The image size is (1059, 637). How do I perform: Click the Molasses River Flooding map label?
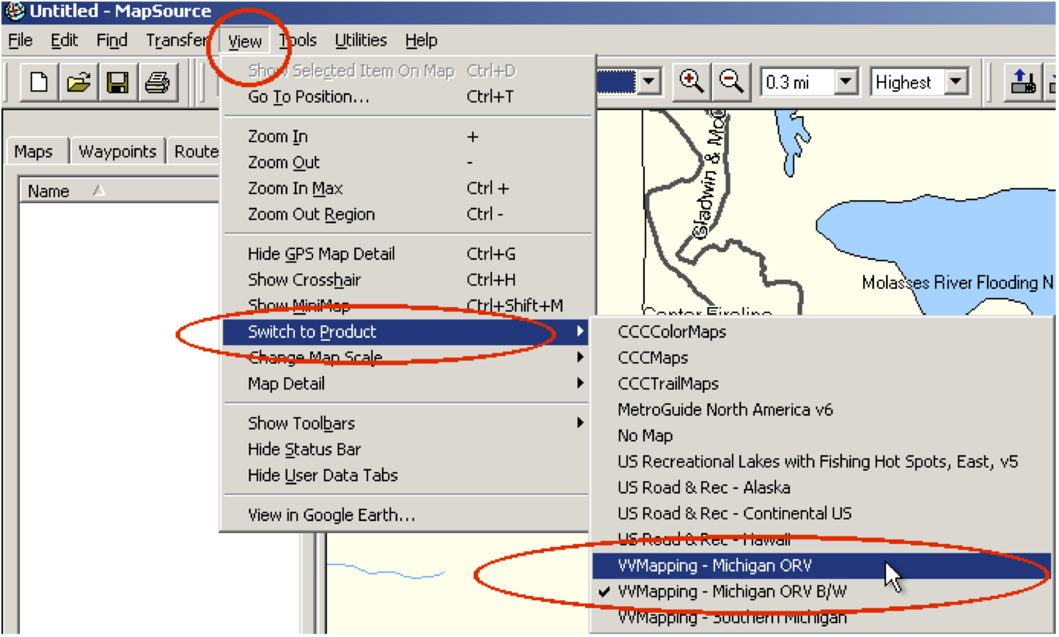(x=958, y=282)
